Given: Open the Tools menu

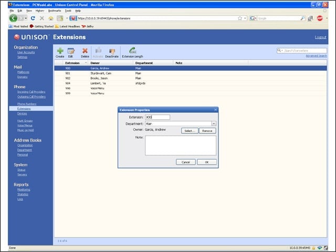Looking at the screenshot, I should pyautogui.click(x=68, y=10).
